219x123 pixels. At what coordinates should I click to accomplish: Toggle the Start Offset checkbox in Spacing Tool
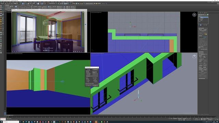click(87, 74)
